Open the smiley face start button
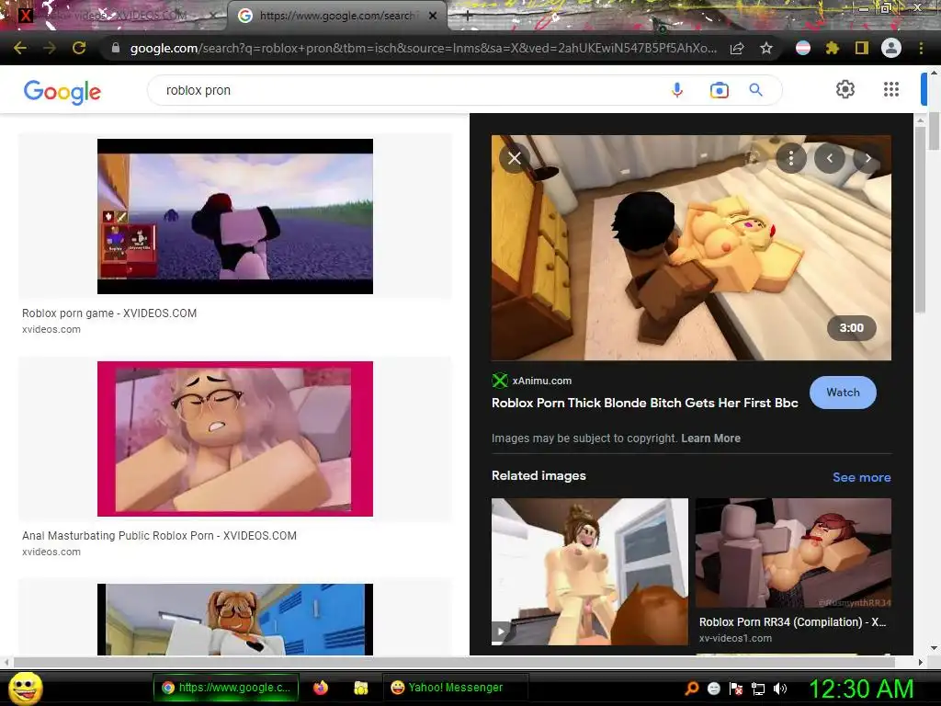The width and height of the screenshot is (941, 706). click(x=25, y=688)
